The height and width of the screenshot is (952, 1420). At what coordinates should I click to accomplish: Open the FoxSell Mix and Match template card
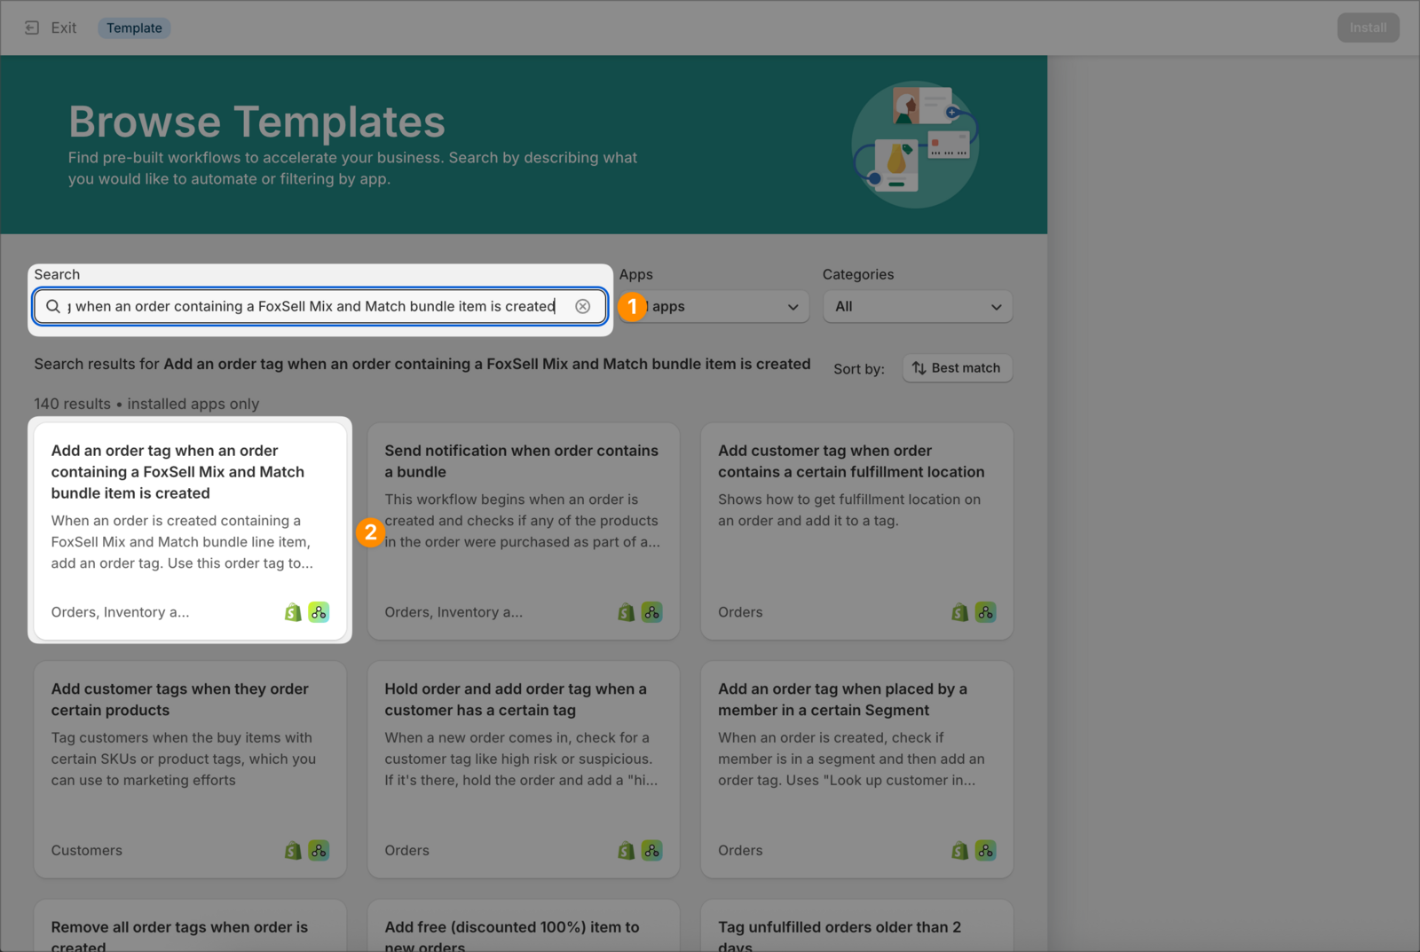point(189,530)
